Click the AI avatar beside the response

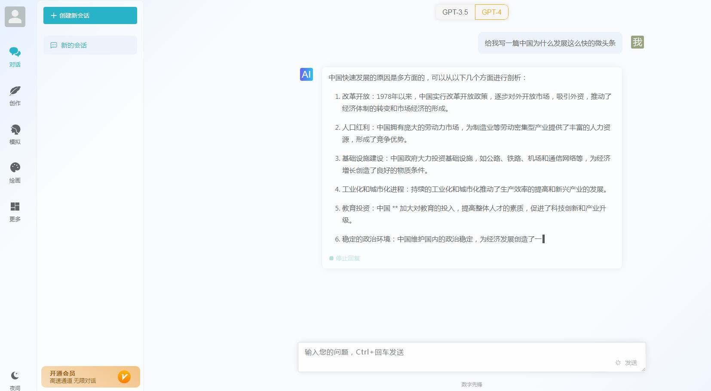(x=306, y=75)
